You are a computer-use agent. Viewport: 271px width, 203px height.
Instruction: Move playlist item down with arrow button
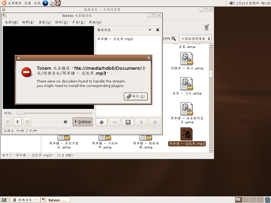[155, 122]
